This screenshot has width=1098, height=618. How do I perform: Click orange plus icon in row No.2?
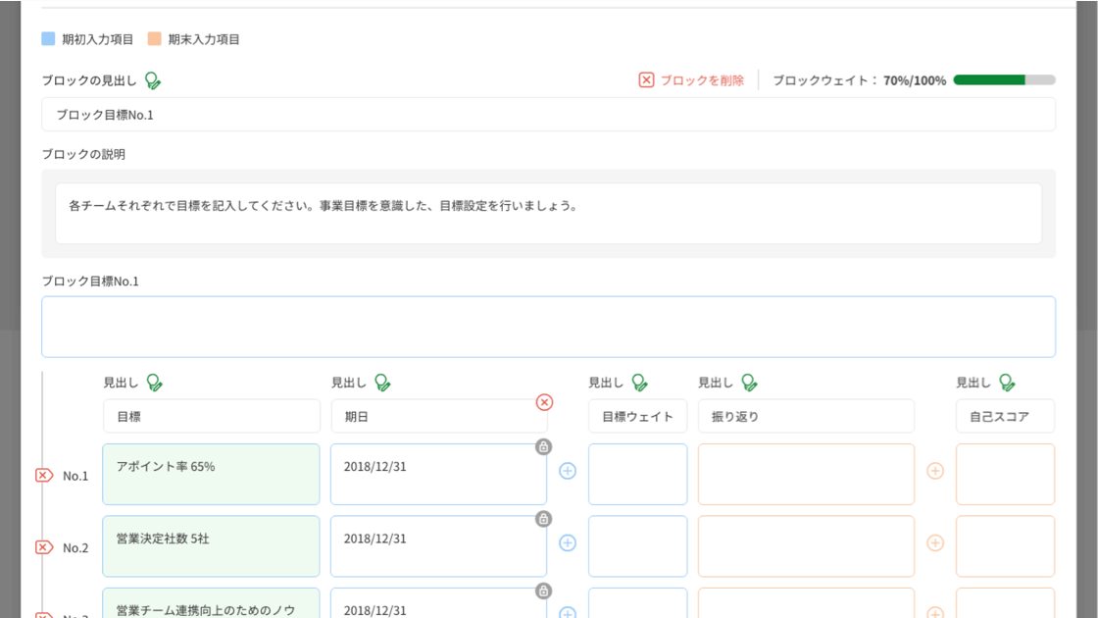935,542
